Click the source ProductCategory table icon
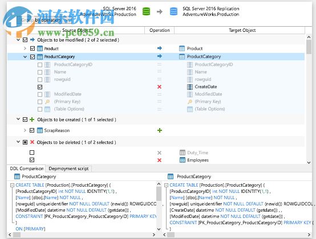This screenshot has height=239, width=316. click(40, 57)
